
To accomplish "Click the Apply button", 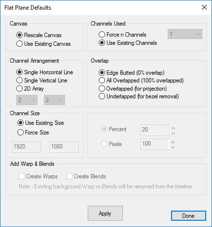I will [x=105, y=214].
